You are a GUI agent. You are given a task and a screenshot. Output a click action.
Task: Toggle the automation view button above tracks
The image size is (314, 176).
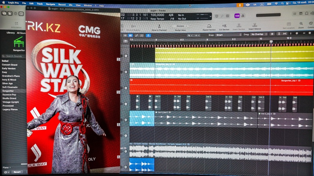tap(137, 35)
